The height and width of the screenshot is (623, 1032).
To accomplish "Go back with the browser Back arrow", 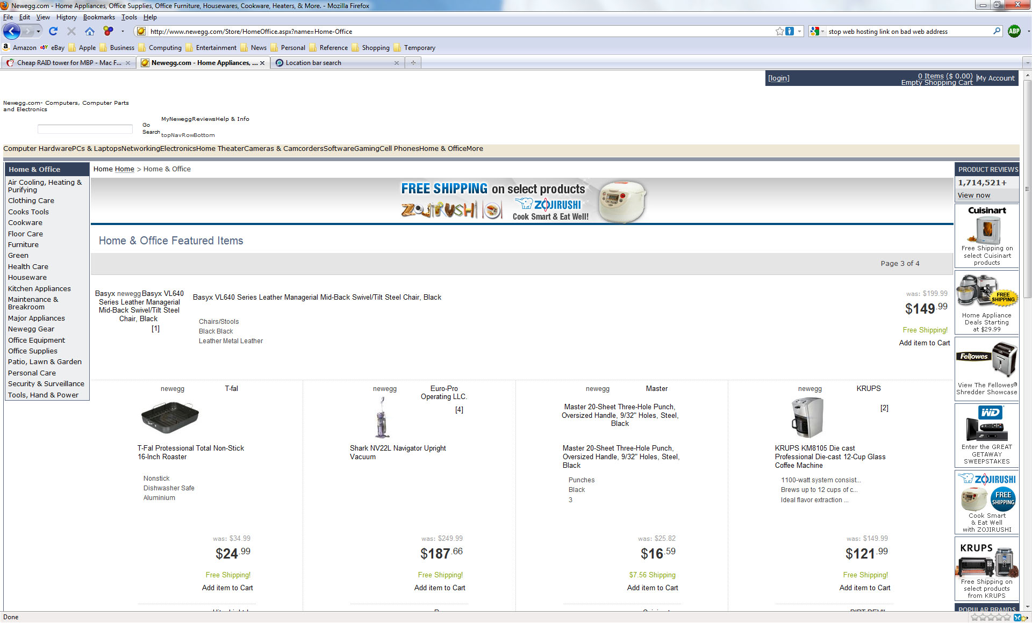I will [12, 31].
